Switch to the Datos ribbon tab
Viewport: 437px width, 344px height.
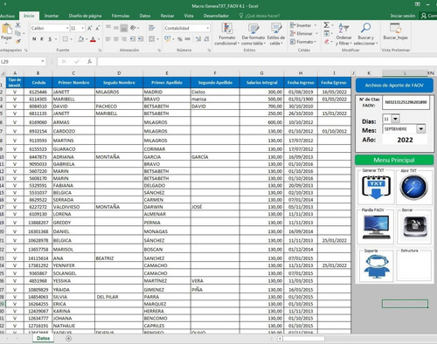[x=145, y=16]
